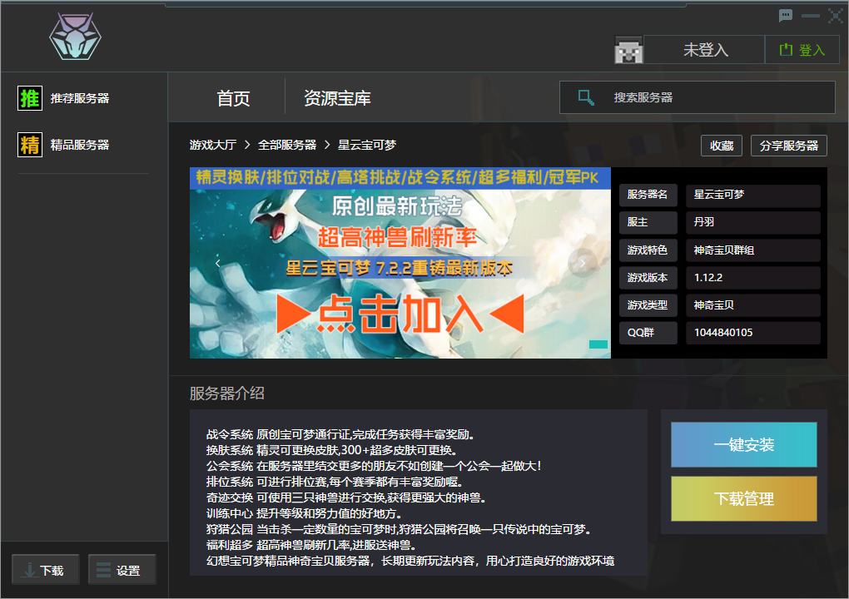Click the magnifier icon in search bar

point(585,97)
